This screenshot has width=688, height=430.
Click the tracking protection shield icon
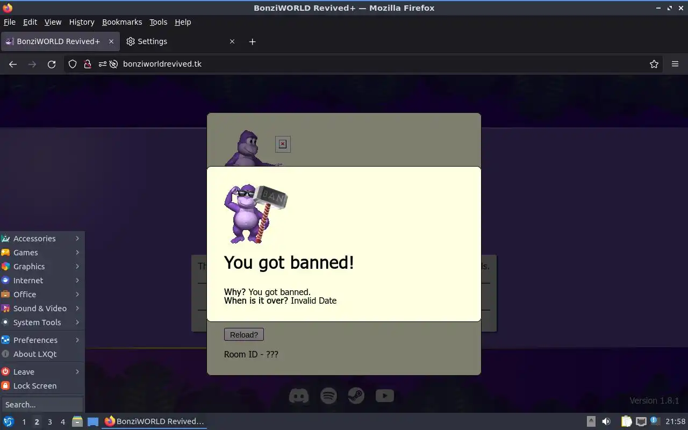tap(73, 64)
